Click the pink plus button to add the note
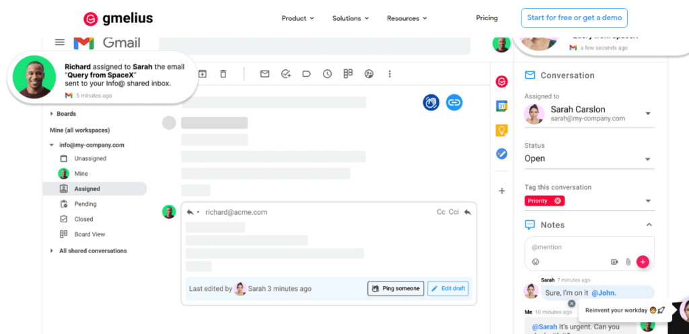 pyautogui.click(x=643, y=262)
